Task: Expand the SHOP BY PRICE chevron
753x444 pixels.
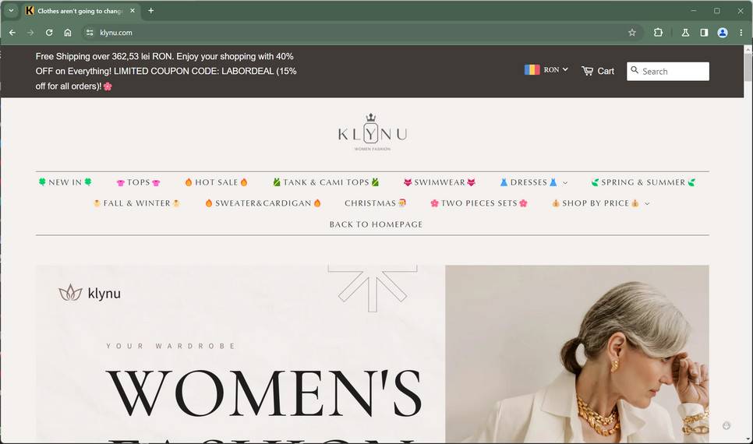Action: tap(647, 203)
